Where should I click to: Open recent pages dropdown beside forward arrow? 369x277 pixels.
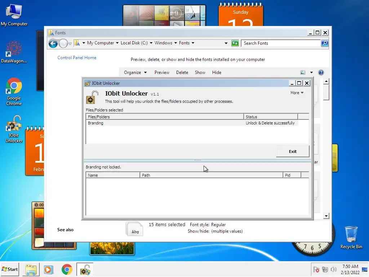tap(70, 44)
